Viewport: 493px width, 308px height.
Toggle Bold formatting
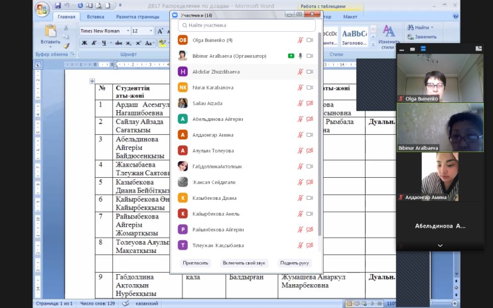[x=84, y=43]
